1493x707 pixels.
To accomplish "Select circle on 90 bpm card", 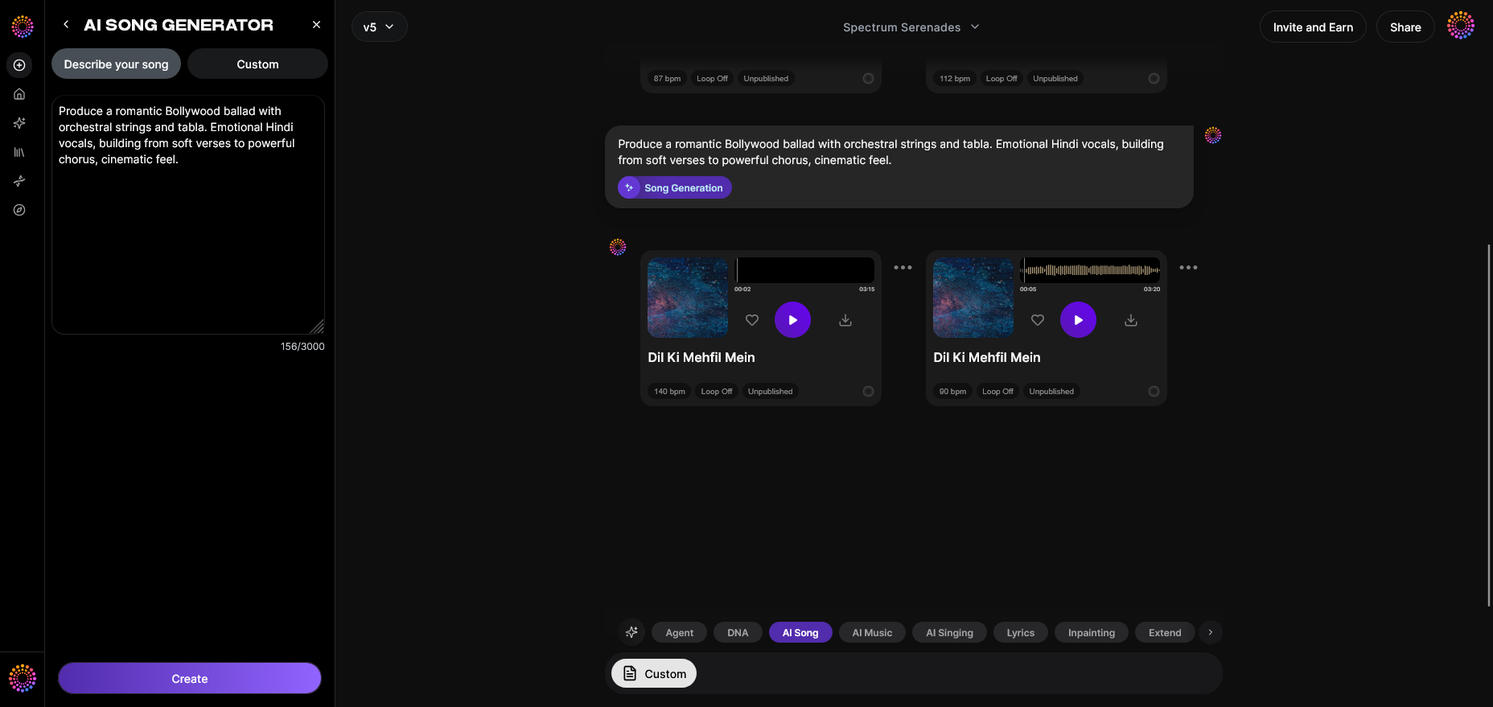I will pos(1154,392).
